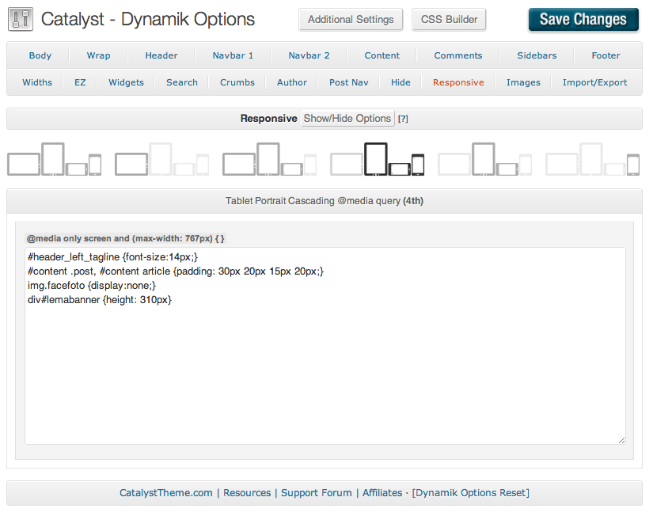Select the third device group media query icon
The height and width of the screenshot is (516, 653).
pyautogui.click(x=269, y=159)
